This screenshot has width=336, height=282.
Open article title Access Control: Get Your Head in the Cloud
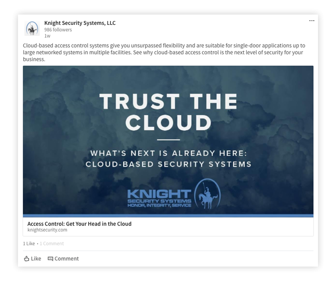click(x=80, y=224)
